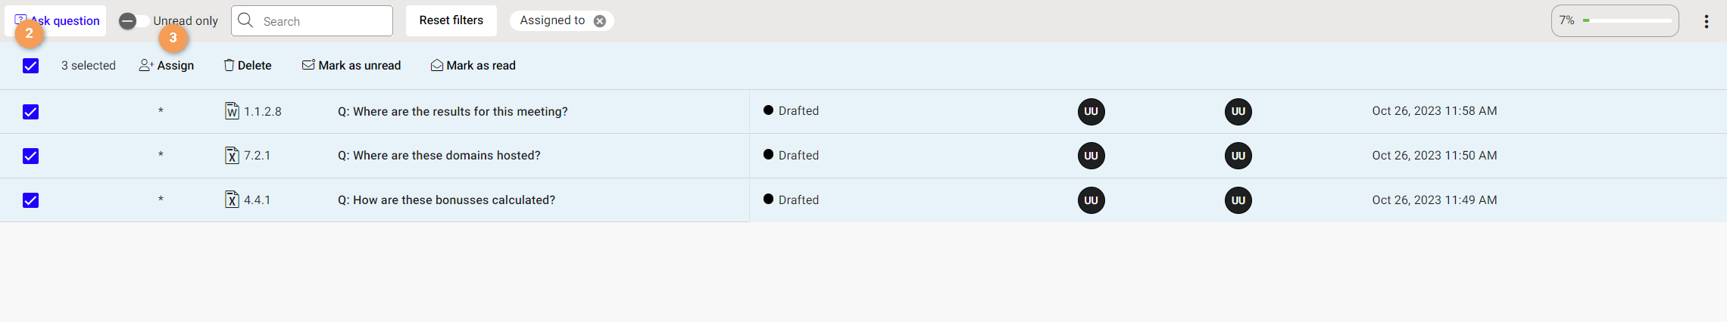Click the Reset filters button

tap(451, 20)
